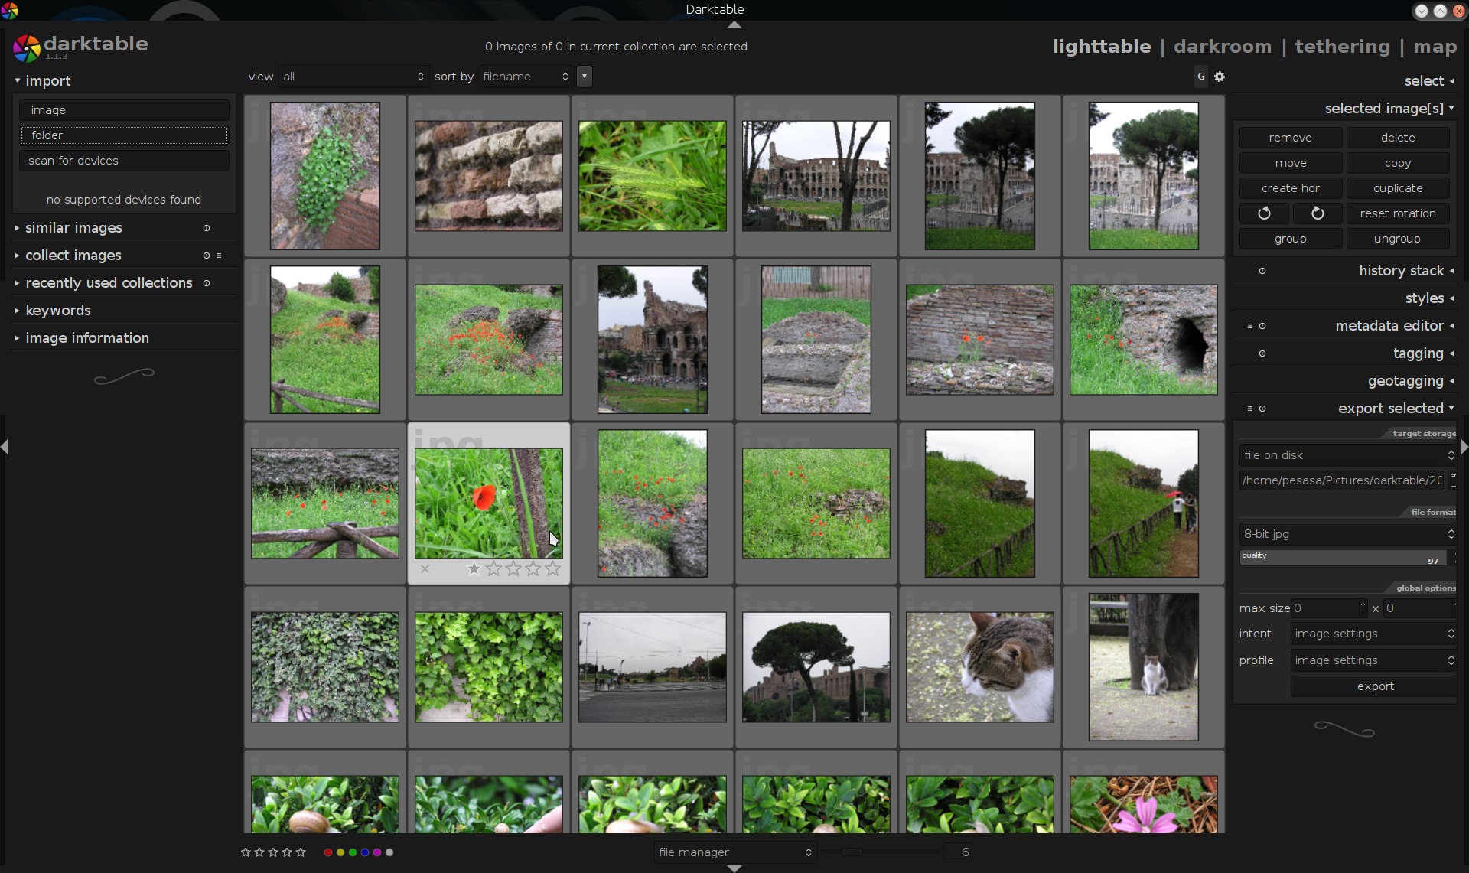Screen dimensions: 1469x873
Task: Reset the similar images module
Action: coord(207,228)
